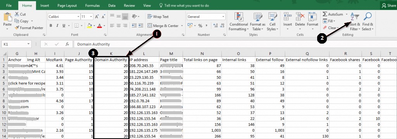The width and height of the screenshot is (397, 139).
Task: Increase font size with larger A
Action: 97,17
